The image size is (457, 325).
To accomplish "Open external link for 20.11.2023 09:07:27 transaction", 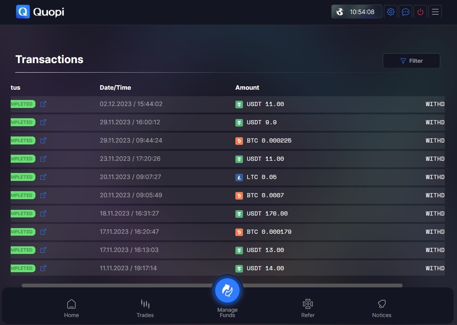I will (x=43, y=177).
